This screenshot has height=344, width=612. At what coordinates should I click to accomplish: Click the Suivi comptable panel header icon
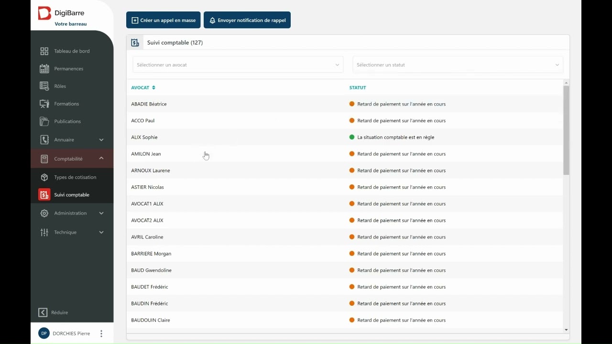[135, 43]
